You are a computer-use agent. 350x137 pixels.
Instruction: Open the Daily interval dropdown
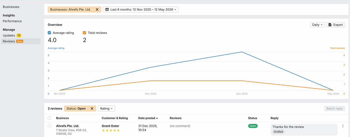pyautogui.click(x=317, y=25)
